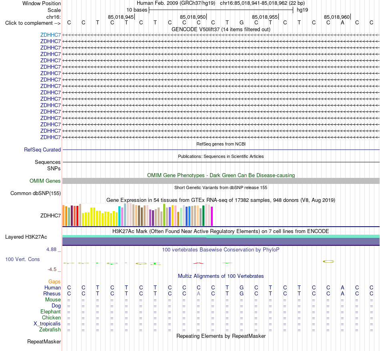Click the A base in the top sequence row
380x351 pixels.
point(342,23)
